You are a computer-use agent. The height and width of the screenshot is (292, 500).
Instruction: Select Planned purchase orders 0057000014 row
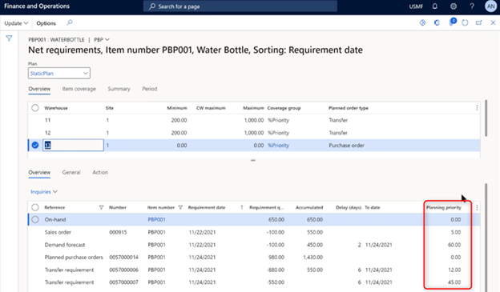(254, 257)
